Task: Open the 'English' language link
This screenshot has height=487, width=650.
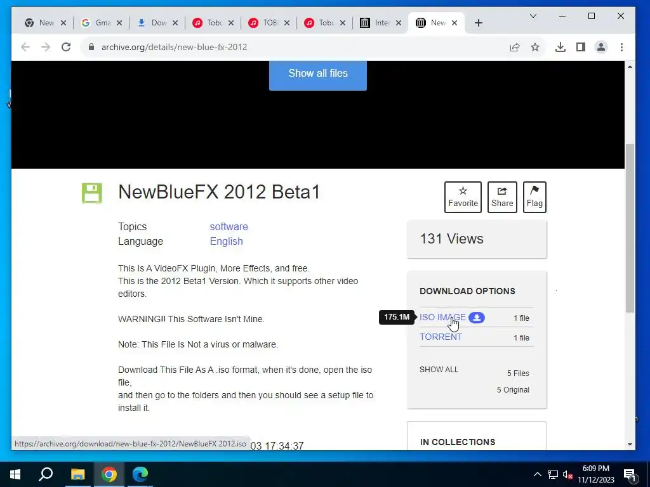Action: 227,241
